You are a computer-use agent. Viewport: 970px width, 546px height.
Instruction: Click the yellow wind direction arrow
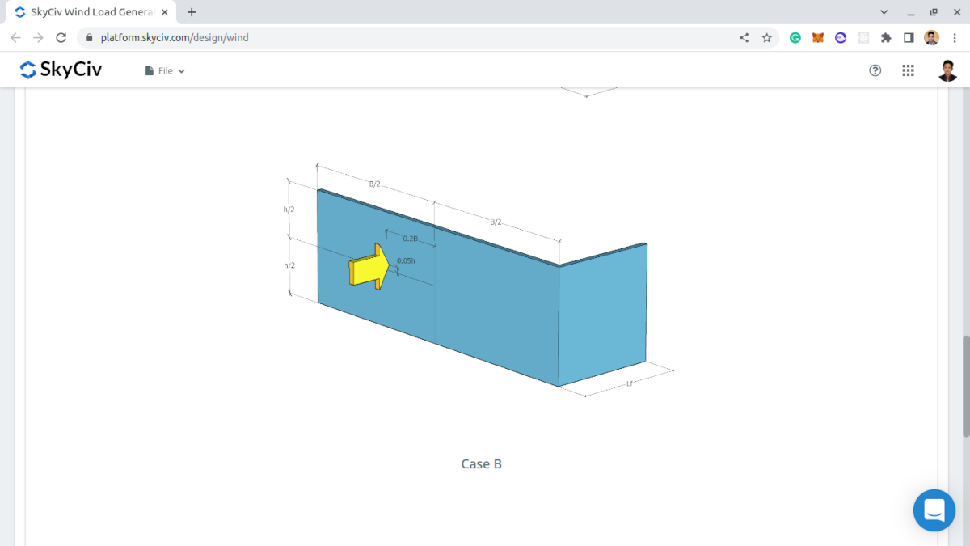pos(369,266)
